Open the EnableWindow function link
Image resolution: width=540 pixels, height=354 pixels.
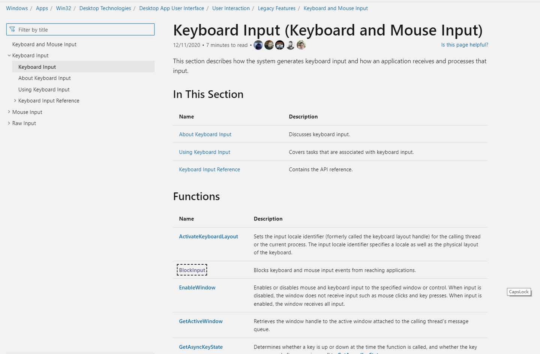(x=197, y=288)
